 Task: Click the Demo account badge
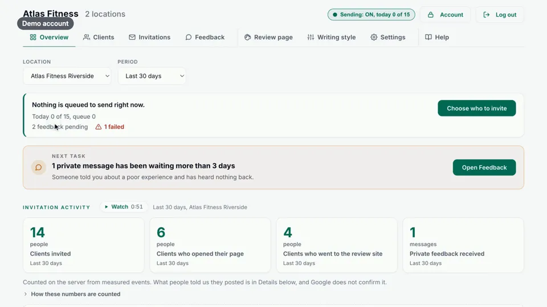click(46, 24)
